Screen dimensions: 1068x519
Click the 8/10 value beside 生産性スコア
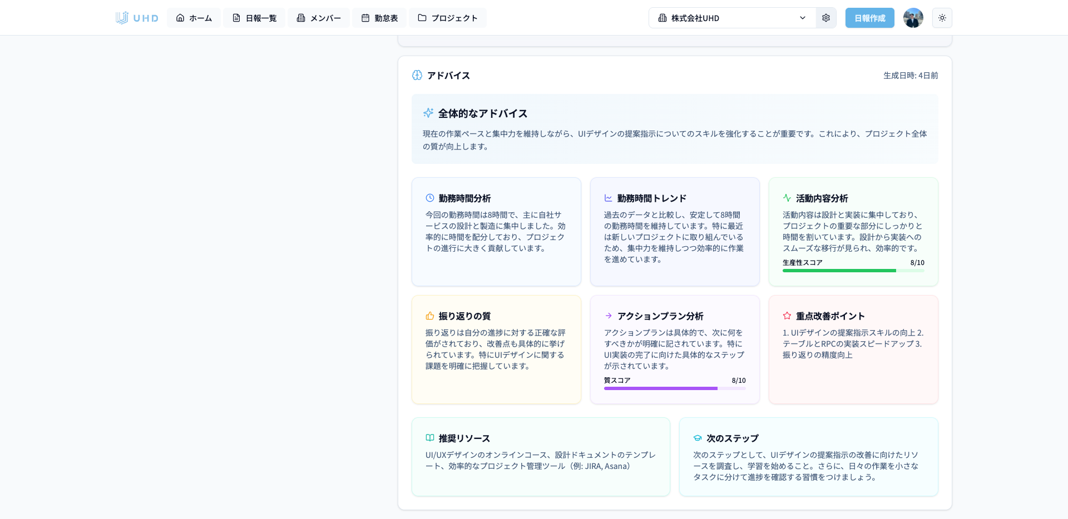(x=917, y=263)
